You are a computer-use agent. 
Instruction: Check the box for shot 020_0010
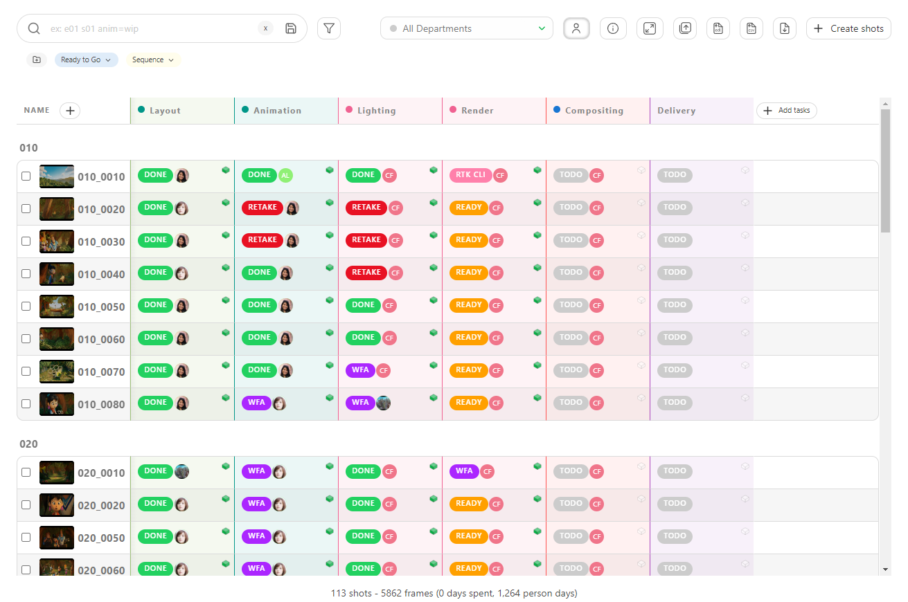[26, 472]
